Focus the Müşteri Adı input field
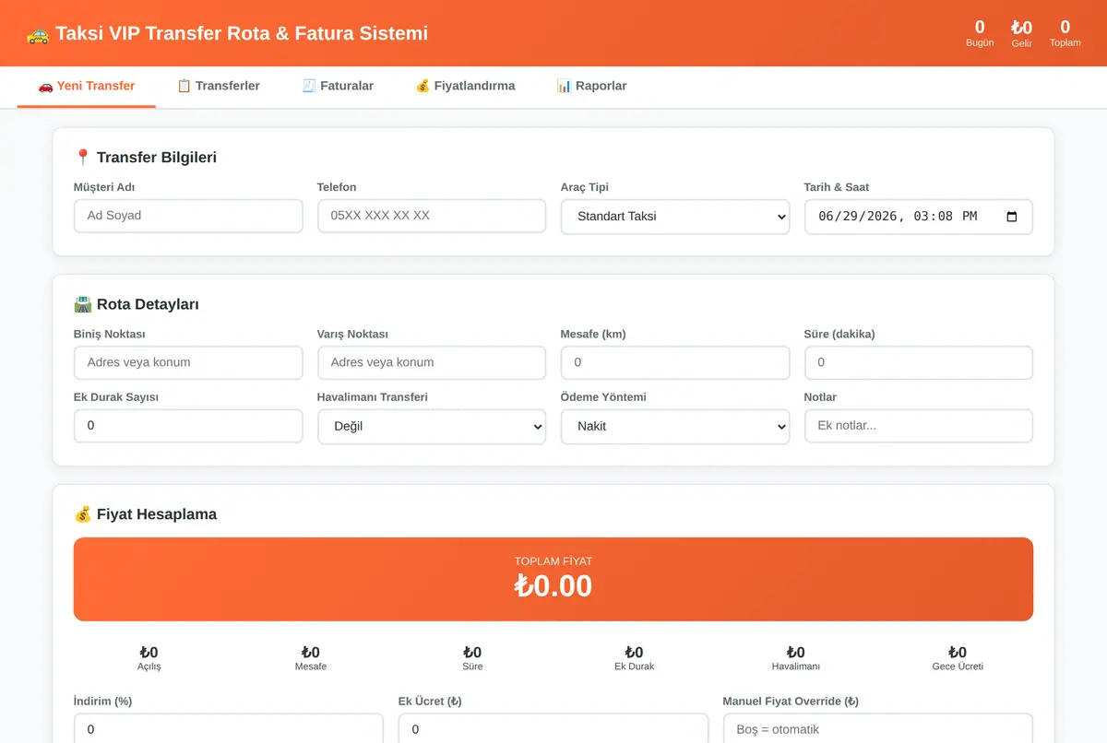The height and width of the screenshot is (743, 1107). (x=188, y=216)
